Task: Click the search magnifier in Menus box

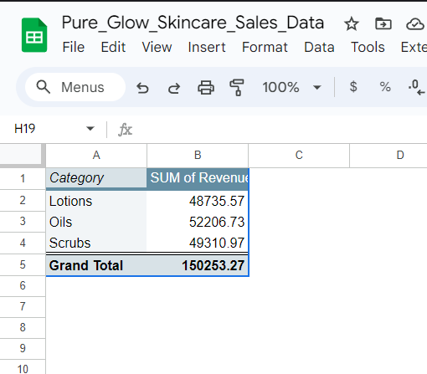Action: click(x=44, y=87)
